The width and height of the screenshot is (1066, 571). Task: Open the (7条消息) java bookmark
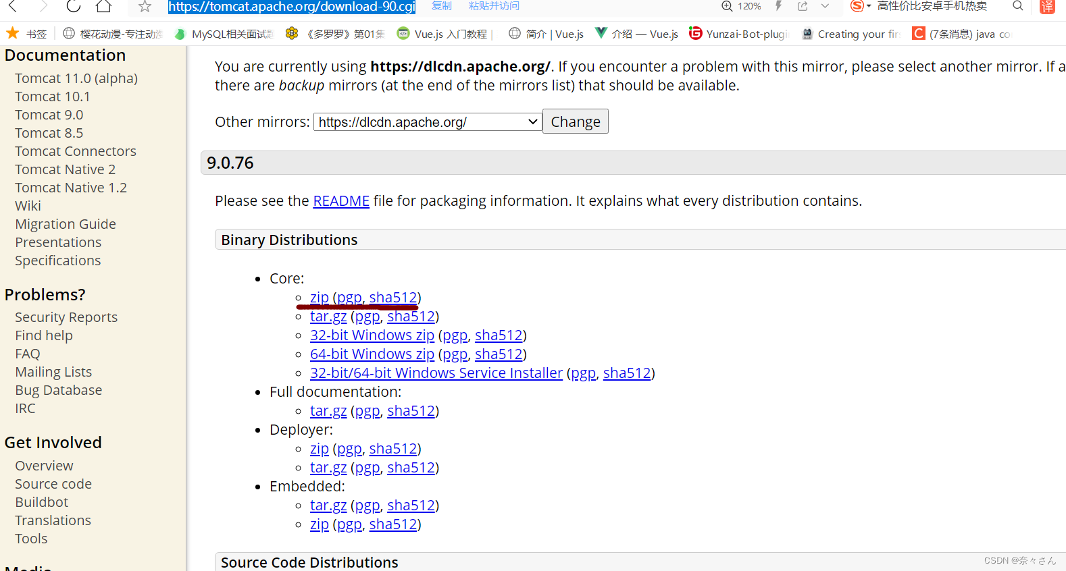pos(961,34)
